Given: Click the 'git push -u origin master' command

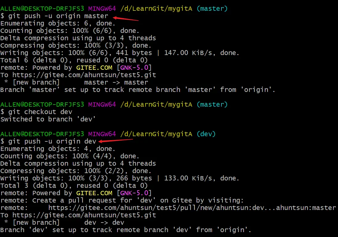Looking at the screenshot, I should click(x=58, y=16).
